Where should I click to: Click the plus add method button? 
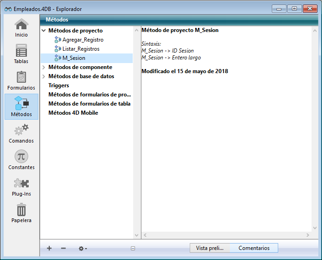[49, 248]
